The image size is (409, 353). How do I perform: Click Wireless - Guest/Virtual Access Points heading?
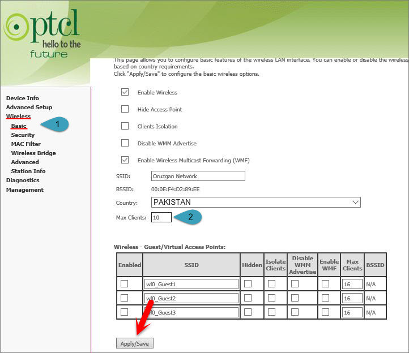[170, 247]
